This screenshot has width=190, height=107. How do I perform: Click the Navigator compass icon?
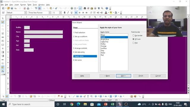(88, 8)
